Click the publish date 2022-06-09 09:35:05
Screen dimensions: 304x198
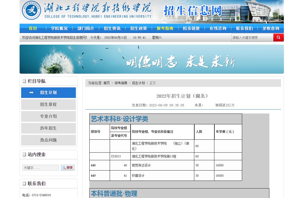tap(167, 105)
